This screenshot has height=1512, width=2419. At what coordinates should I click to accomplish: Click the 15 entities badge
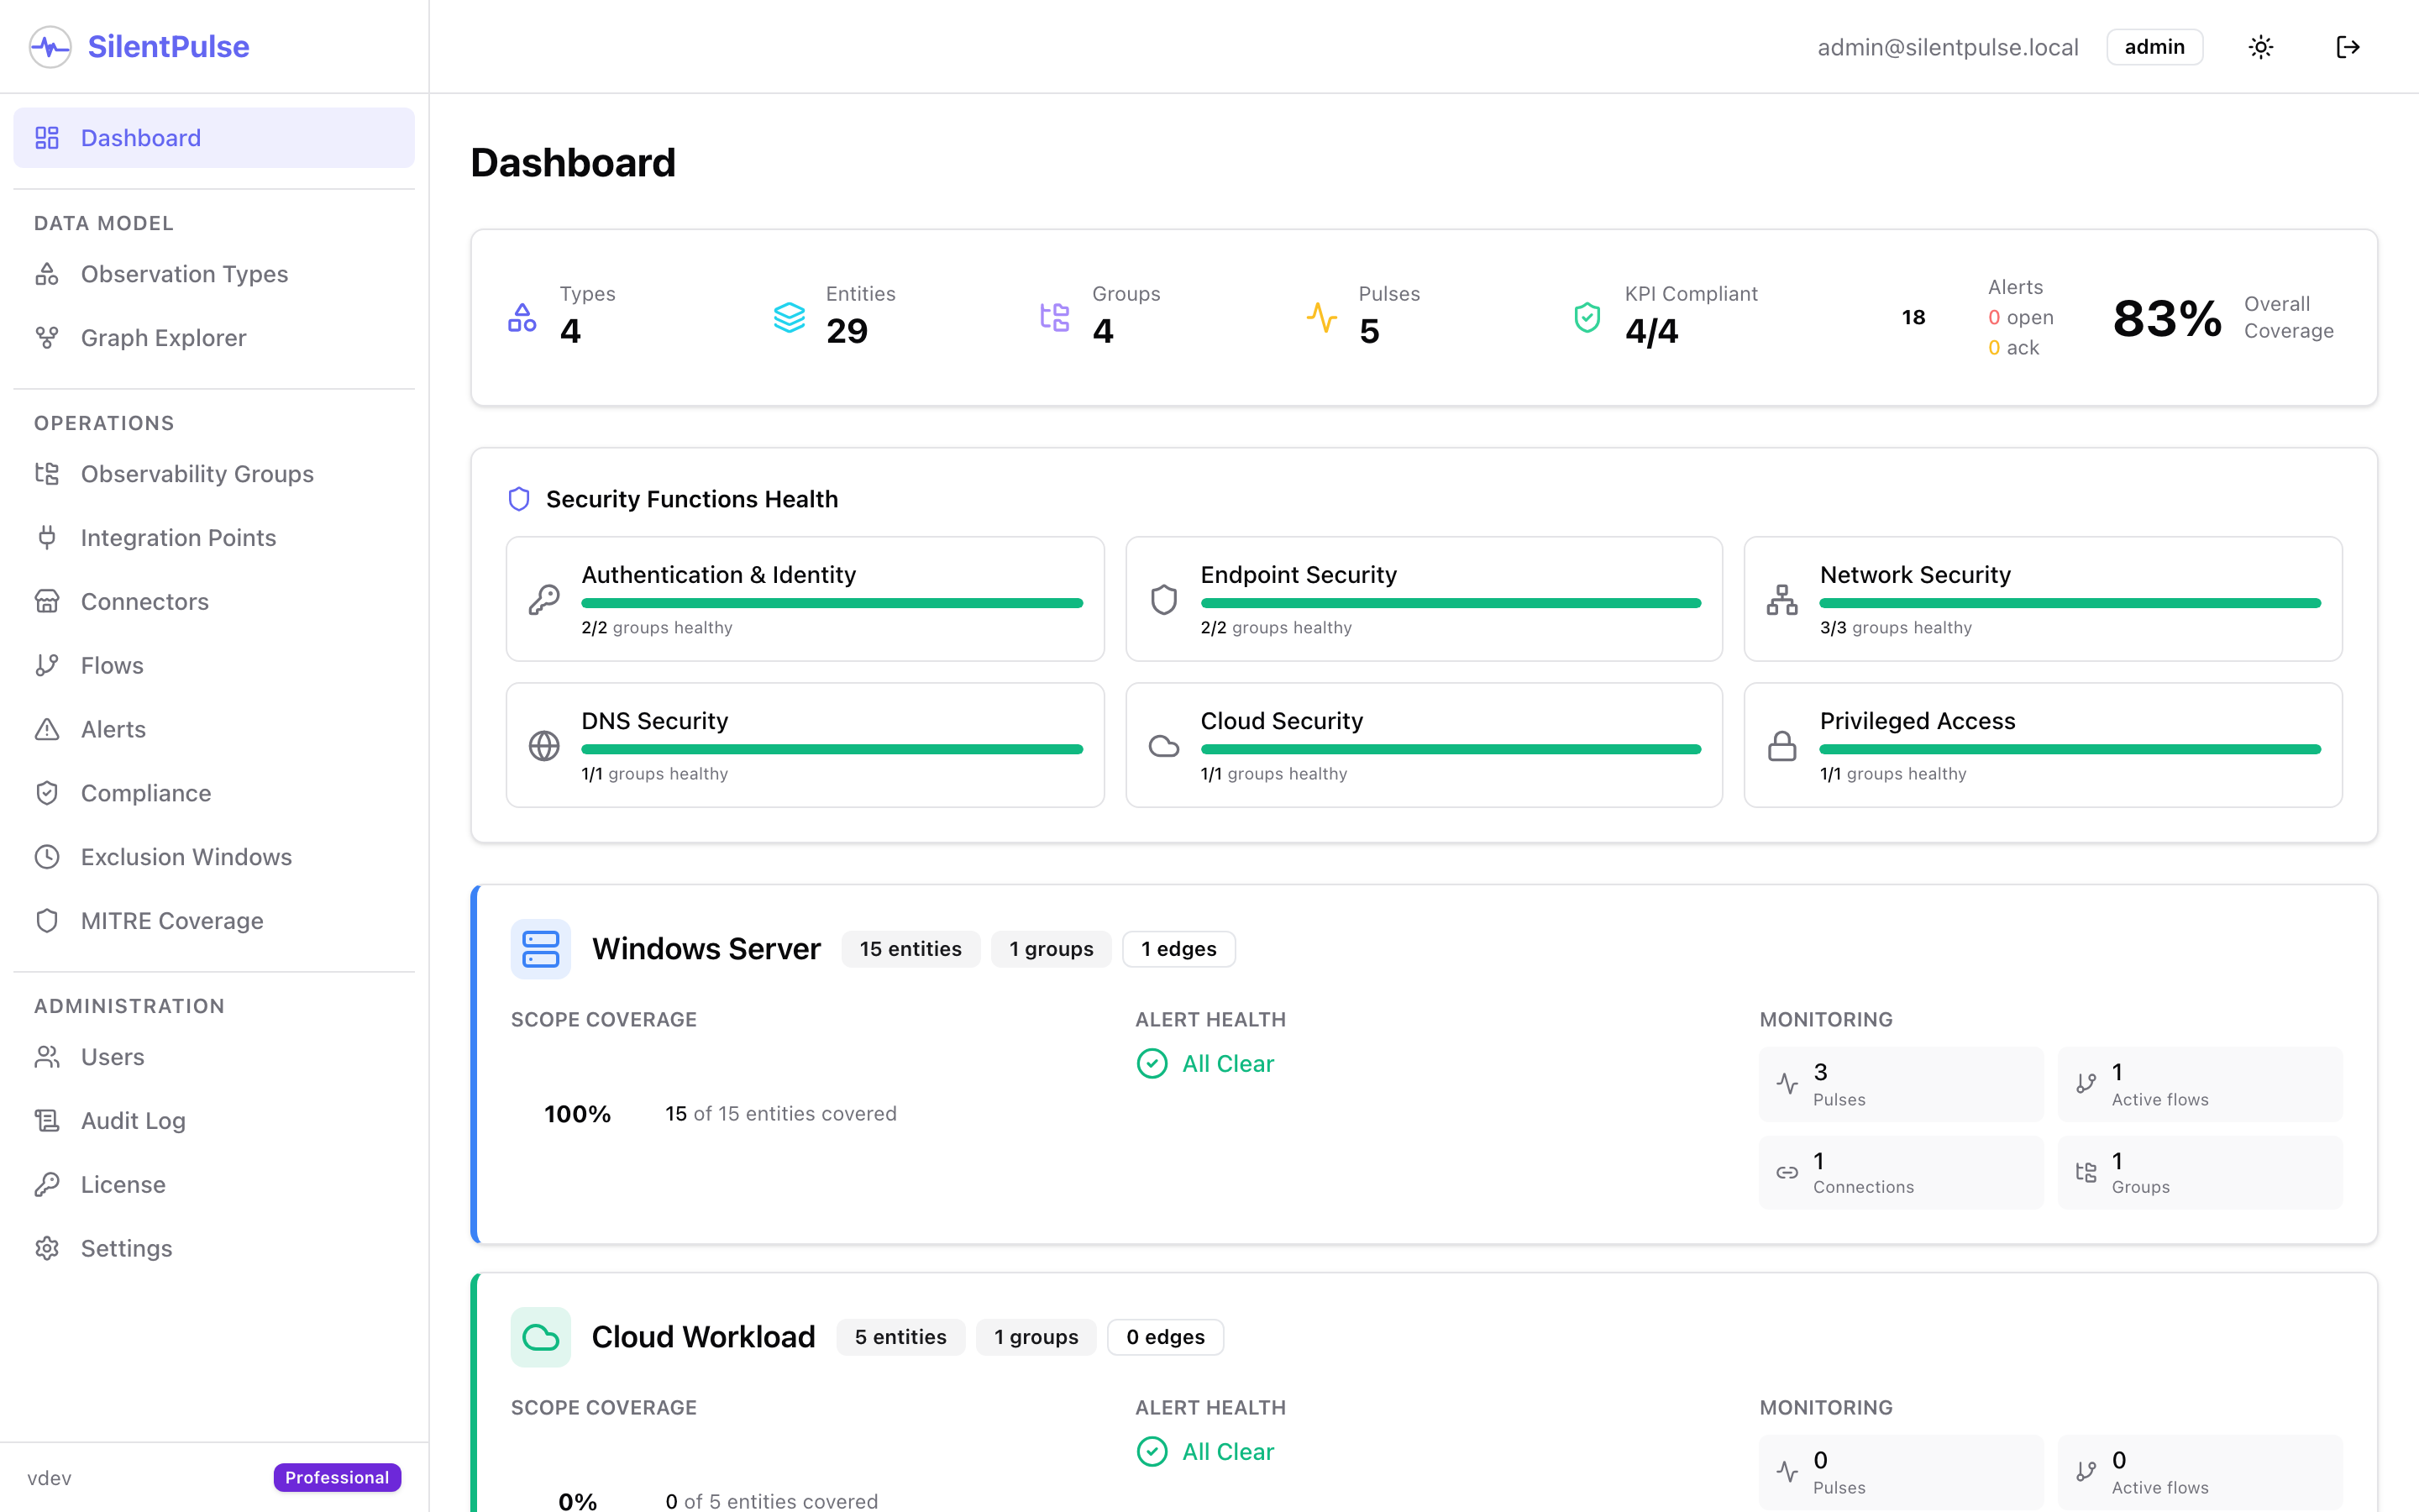point(910,949)
